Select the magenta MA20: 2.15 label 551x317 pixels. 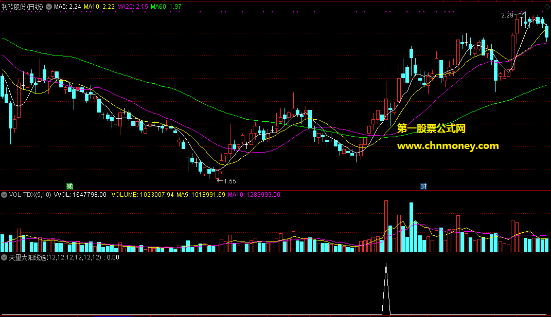(133, 7)
